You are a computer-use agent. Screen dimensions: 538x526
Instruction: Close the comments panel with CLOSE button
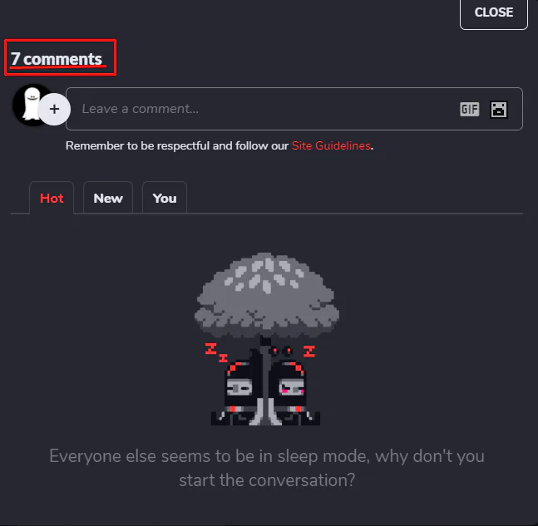[x=493, y=13]
